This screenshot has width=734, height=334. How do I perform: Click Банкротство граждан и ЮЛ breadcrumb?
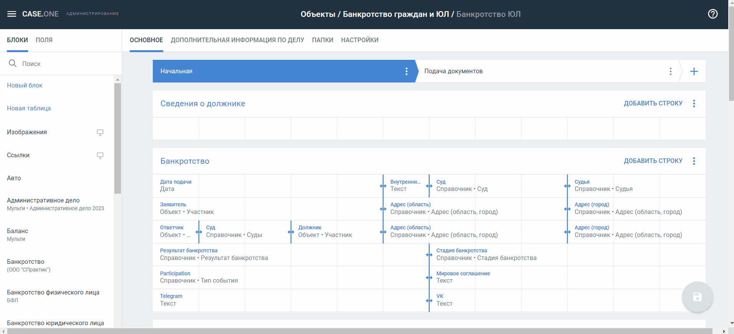pyautogui.click(x=396, y=14)
